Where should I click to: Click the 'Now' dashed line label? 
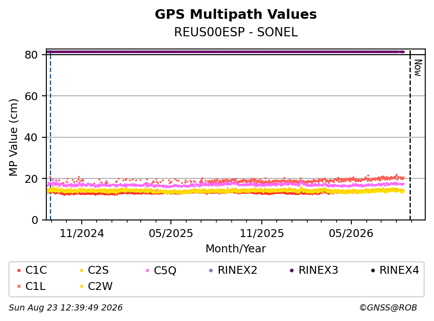pyautogui.click(x=418, y=68)
